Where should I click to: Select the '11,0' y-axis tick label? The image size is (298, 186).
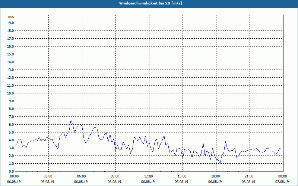point(11,86)
